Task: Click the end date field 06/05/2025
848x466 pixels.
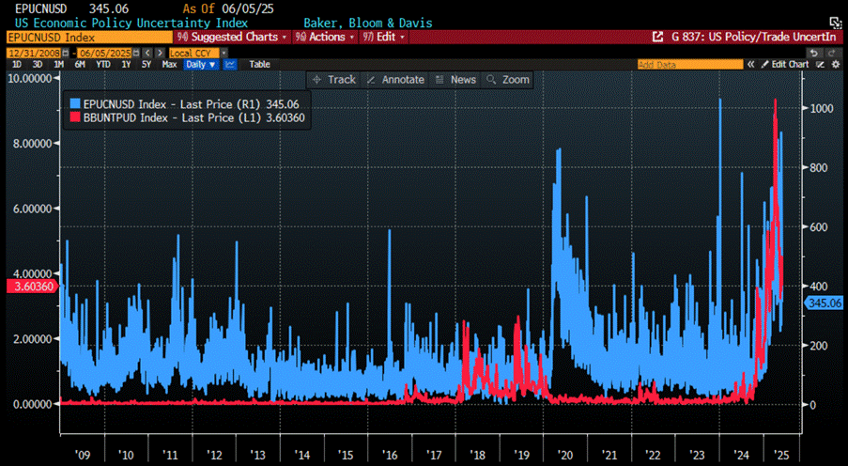Action: point(105,53)
